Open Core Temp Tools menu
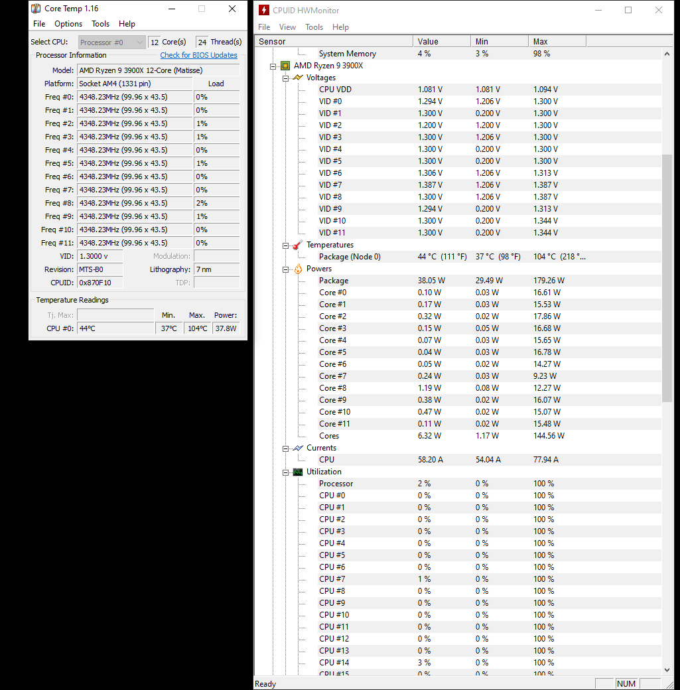Viewport: 680px width, 690px height. [x=100, y=24]
